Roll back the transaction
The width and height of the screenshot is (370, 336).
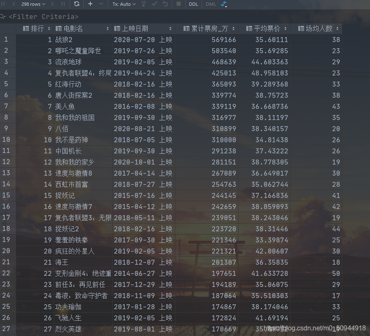pos(165,4)
